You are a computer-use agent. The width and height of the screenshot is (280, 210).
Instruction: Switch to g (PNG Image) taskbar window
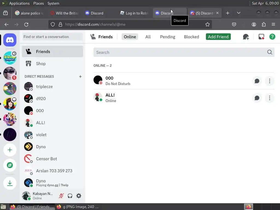pyautogui.click(x=78, y=207)
